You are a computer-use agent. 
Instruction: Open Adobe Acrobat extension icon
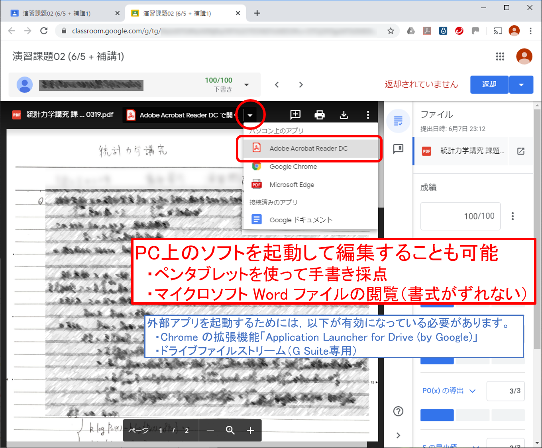pyautogui.click(x=427, y=31)
